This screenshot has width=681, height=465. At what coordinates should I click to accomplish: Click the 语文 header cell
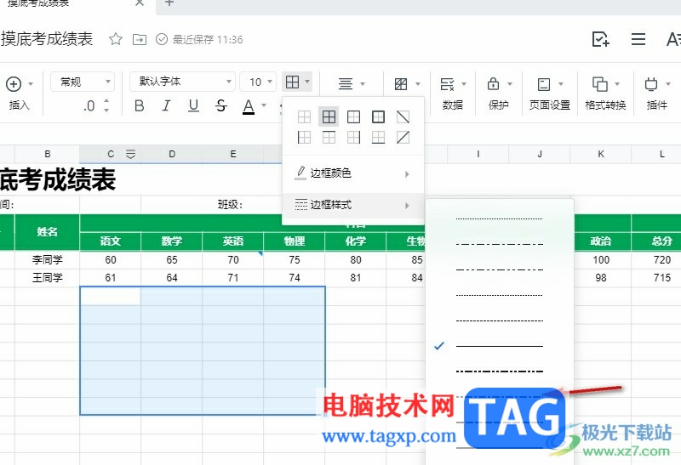point(111,241)
